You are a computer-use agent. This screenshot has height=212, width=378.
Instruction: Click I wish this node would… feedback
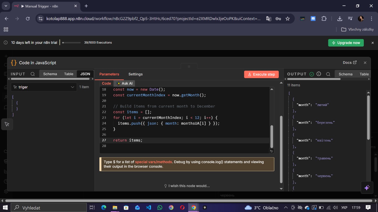[187, 186]
